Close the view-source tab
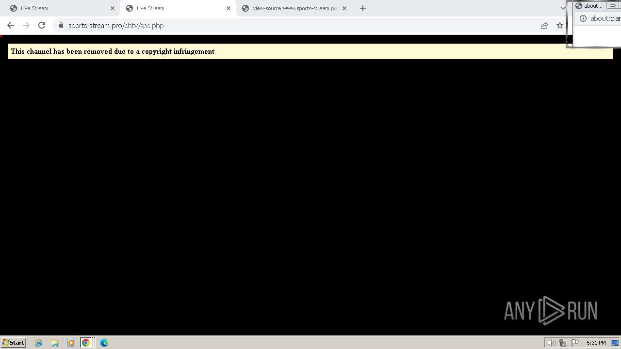Screen dimensions: 621x349 click(x=344, y=8)
